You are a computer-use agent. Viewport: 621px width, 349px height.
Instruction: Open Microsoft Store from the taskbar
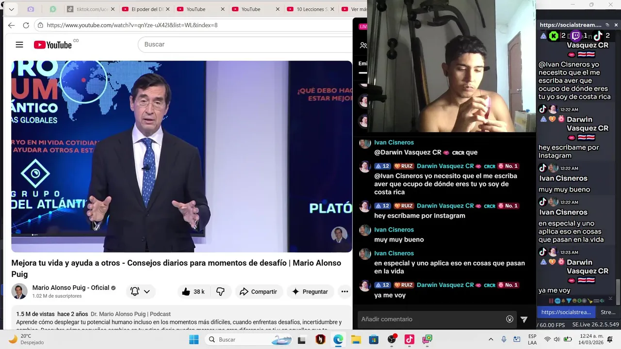coord(374,339)
